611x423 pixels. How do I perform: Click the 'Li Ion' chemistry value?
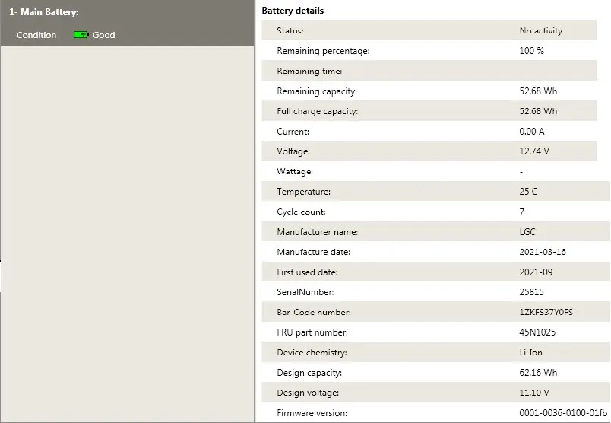coord(530,352)
